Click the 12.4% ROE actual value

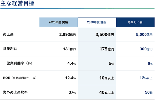[x=70, y=78]
